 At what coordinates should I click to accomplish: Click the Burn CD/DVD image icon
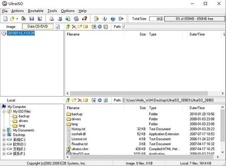[85, 18]
